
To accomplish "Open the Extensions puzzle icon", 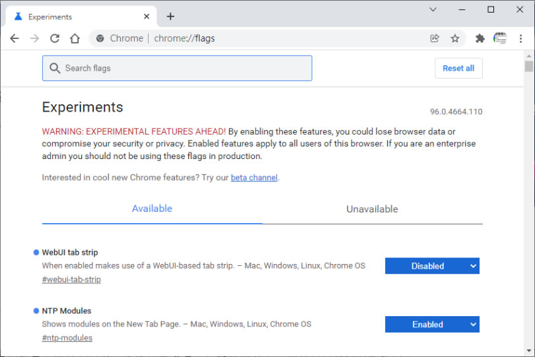I will (480, 38).
